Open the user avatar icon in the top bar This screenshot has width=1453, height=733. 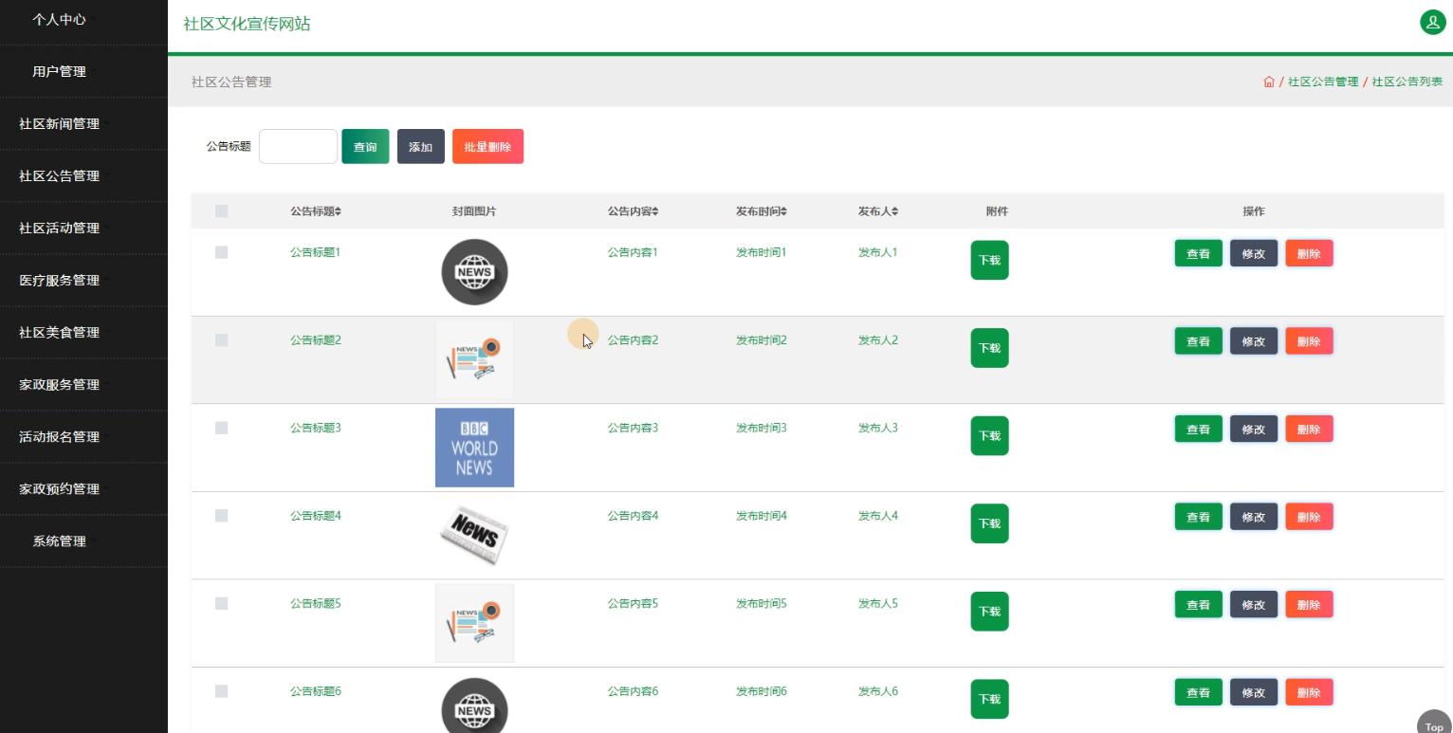click(x=1432, y=23)
